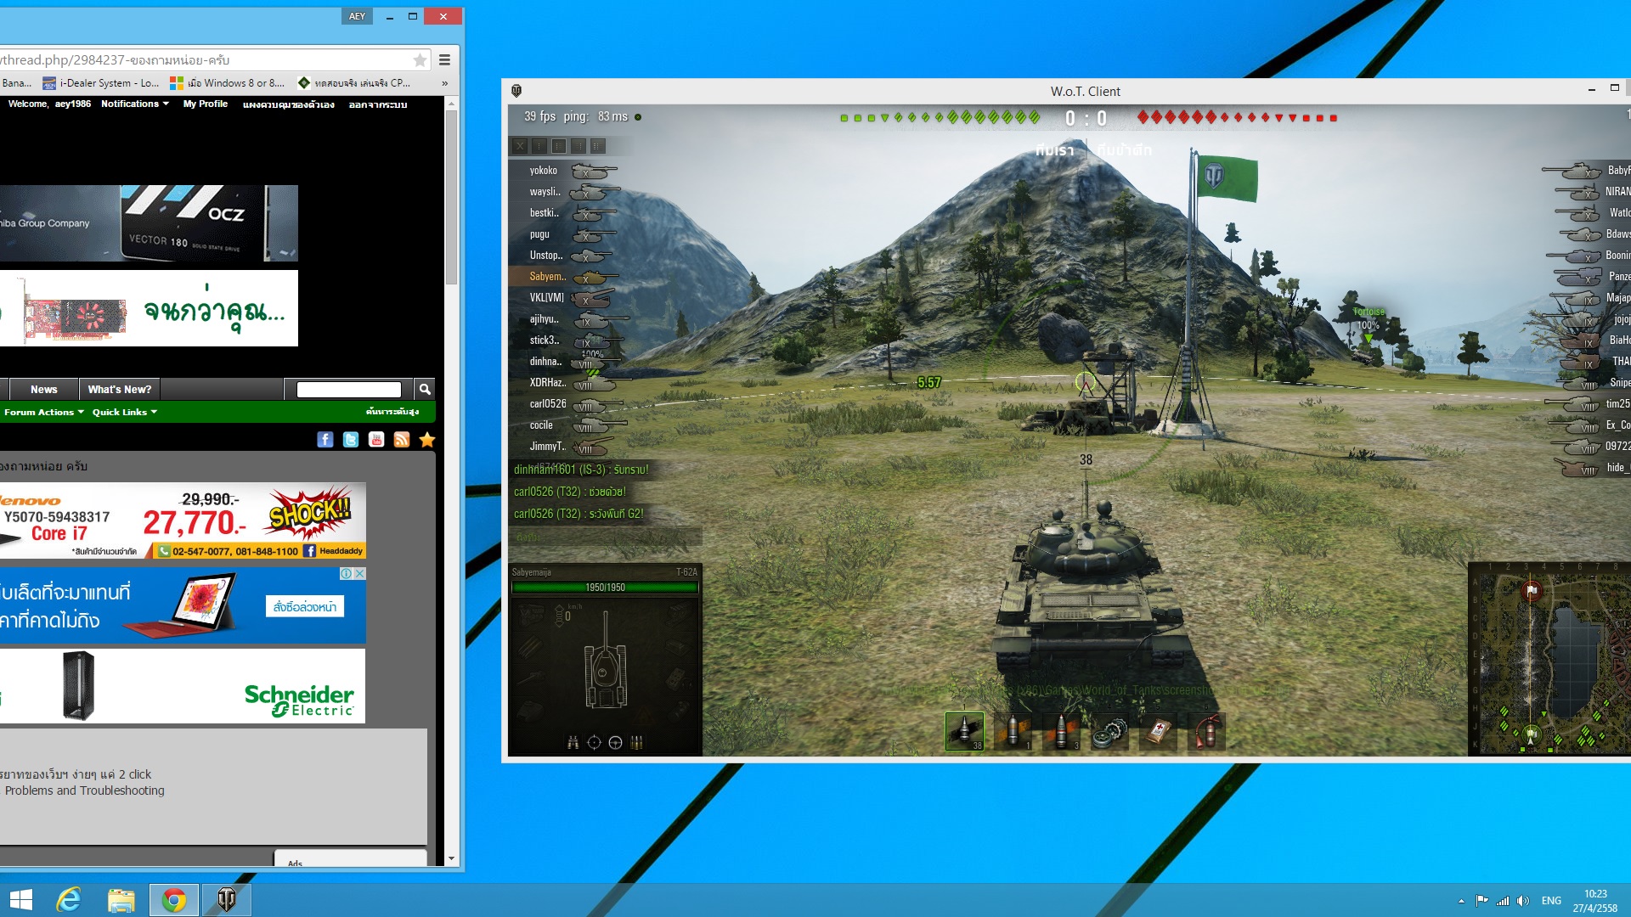This screenshot has width=1631, height=917.
Task: Open the forum's Facebook page icon
Action: 325,439
